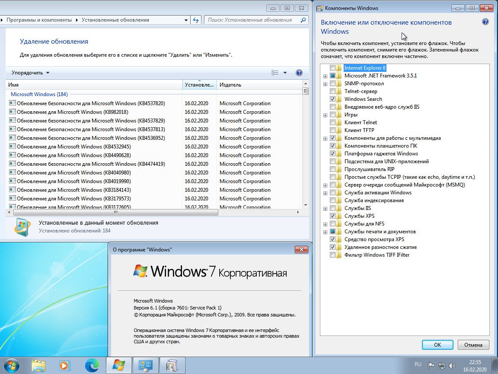The image size is (498, 374).
Task: Click the down arrow of updates list scrollbar
Action: [x=306, y=205]
